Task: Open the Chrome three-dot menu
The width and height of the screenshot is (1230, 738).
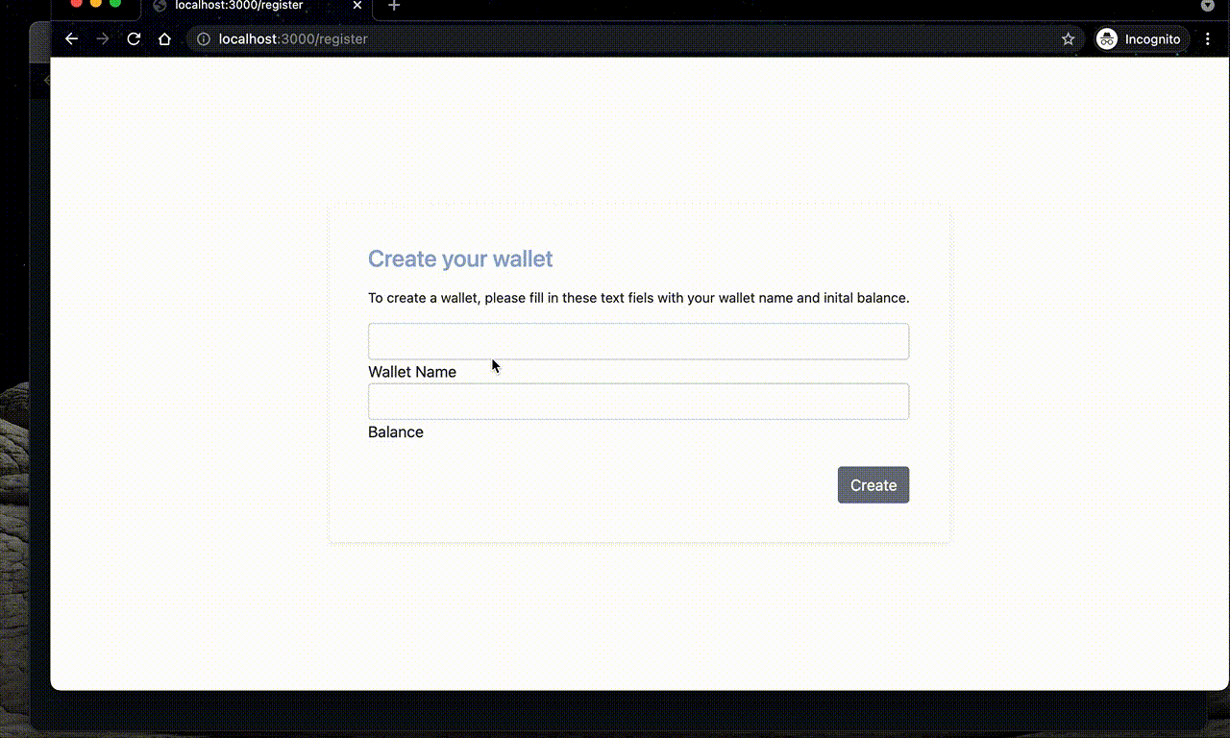Action: (x=1208, y=39)
